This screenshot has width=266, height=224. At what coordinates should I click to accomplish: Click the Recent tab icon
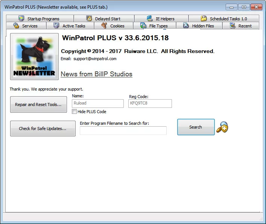[233, 26]
